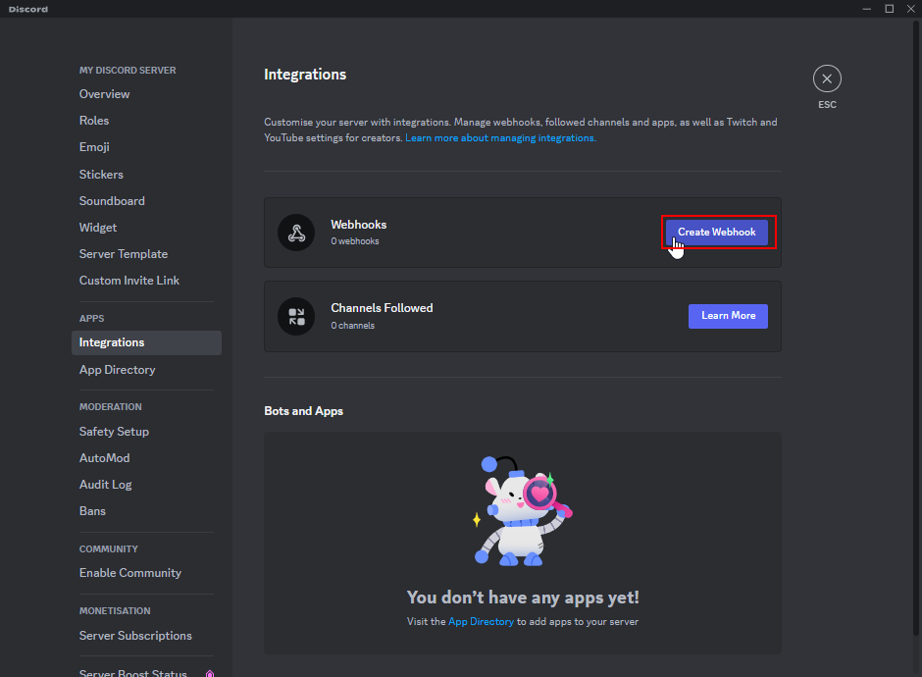Click the 'Channels Followed' card title
The image size is (922, 677).
coord(382,308)
